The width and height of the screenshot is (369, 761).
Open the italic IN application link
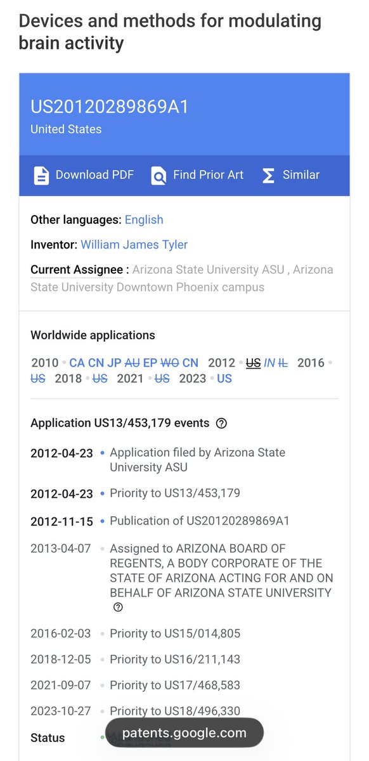coord(269,363)
